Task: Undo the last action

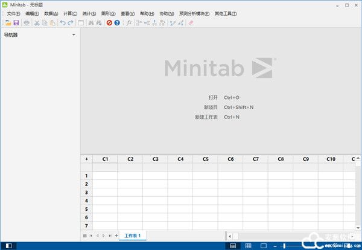Action: point(63,22)
